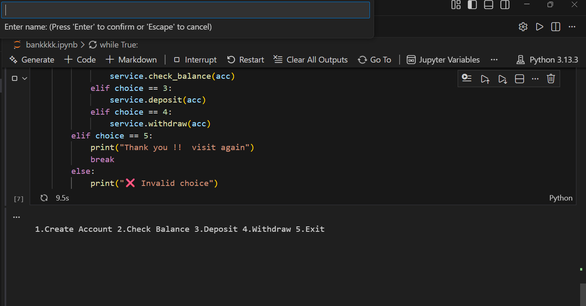Execute cell and below with run-below icon
The width and height of the screenshot is (586, 306).
coord(502,79)
